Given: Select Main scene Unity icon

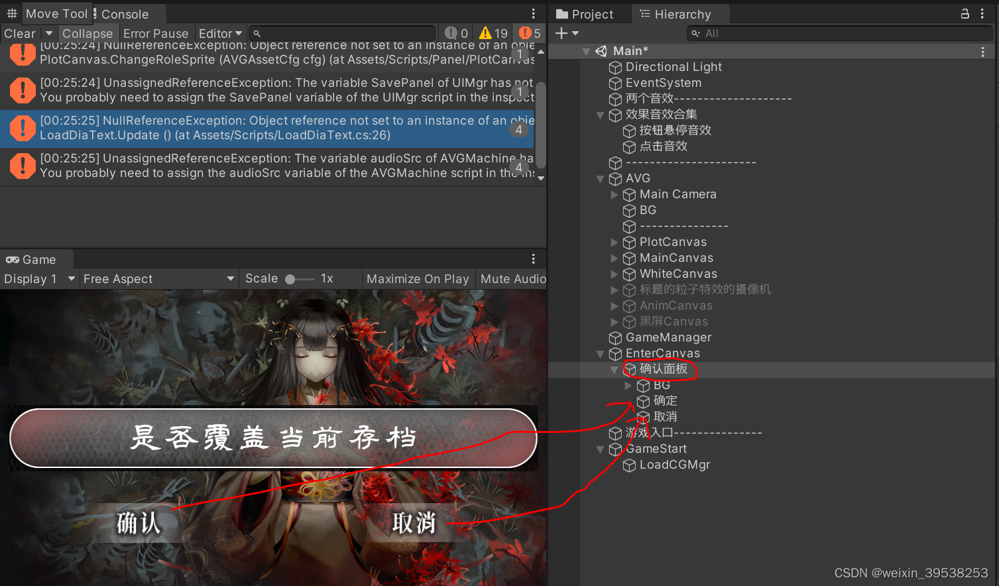Looking at the screenshot, I should tap(601, 52).
